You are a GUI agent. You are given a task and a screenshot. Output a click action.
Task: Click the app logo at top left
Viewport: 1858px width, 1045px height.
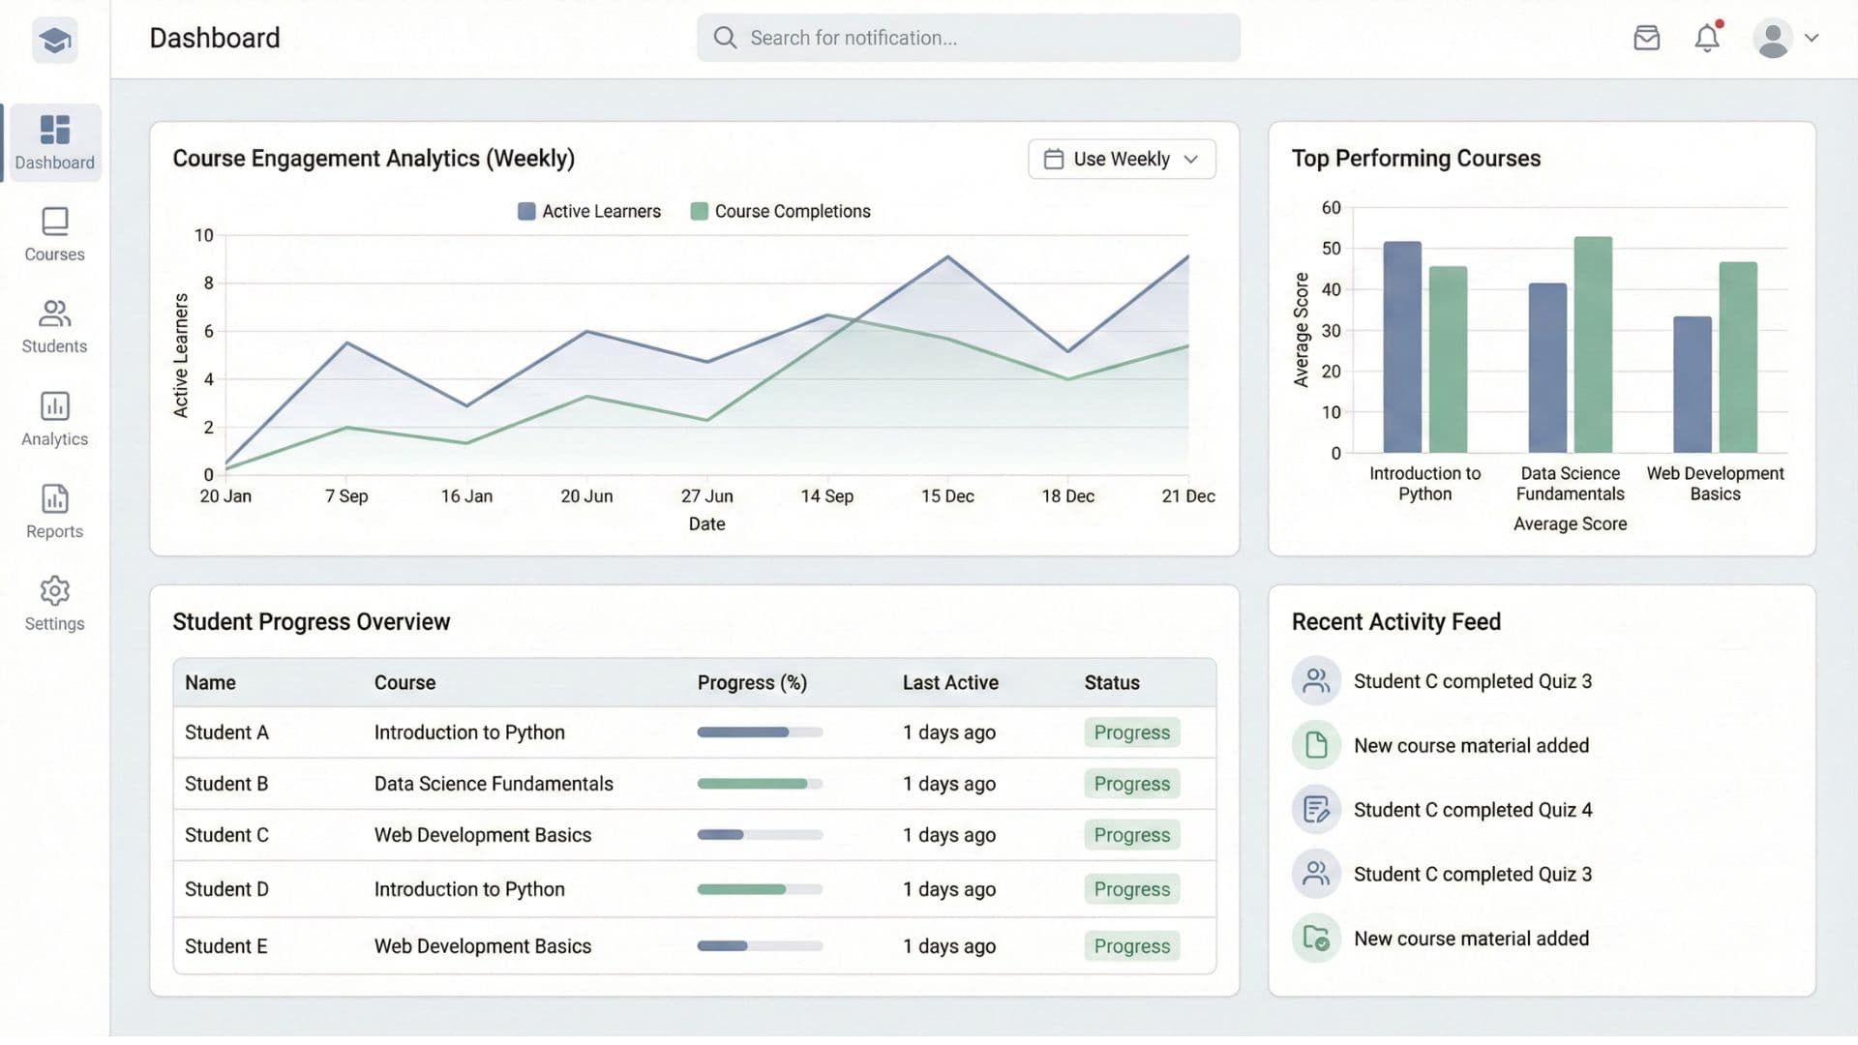click(x=54, y=40)
